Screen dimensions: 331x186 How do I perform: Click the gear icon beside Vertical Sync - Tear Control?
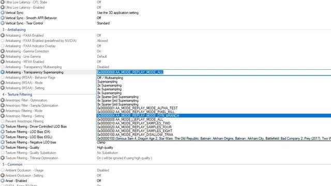[3, 23]
